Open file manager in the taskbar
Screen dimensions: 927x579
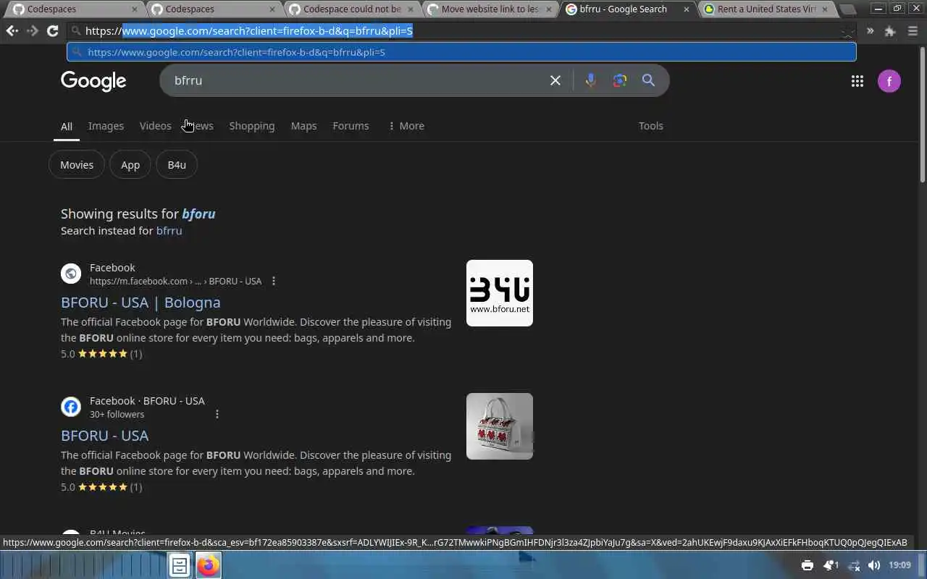tap(179, 565)
